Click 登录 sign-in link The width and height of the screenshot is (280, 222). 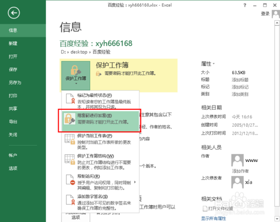[265, 13]
